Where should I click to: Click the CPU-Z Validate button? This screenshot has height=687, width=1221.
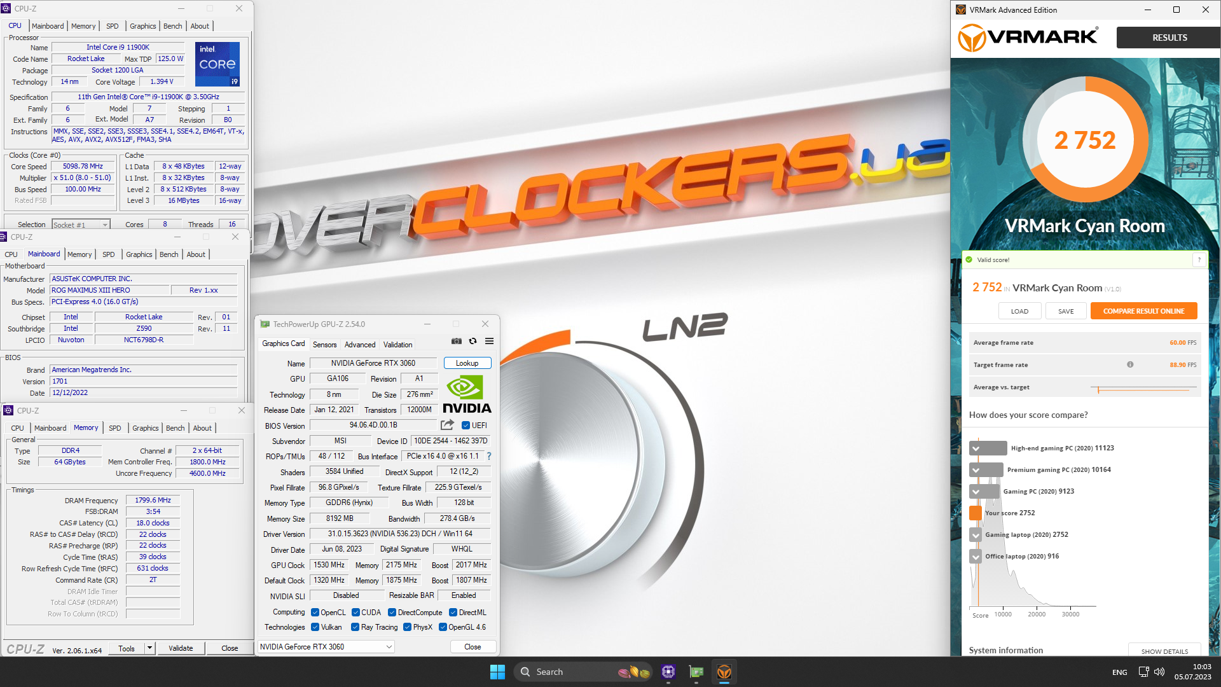point(181,648)
